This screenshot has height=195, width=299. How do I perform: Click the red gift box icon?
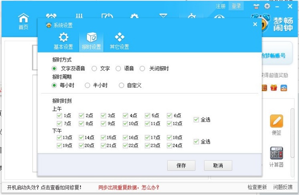(274, 88)
